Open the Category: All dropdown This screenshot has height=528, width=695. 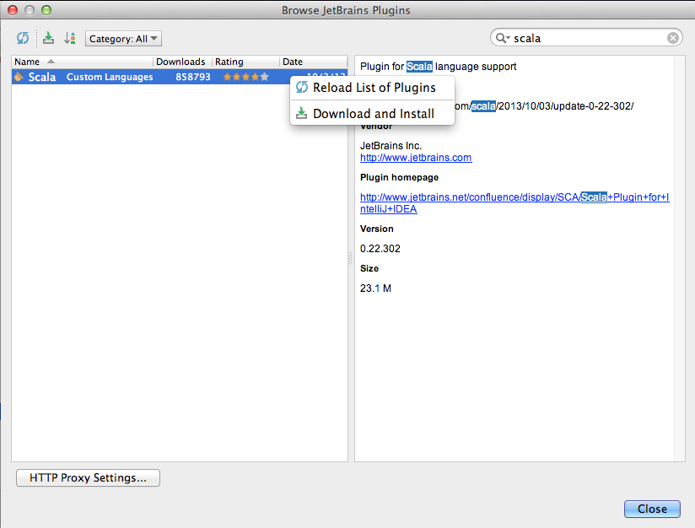(x=122, y=38)
